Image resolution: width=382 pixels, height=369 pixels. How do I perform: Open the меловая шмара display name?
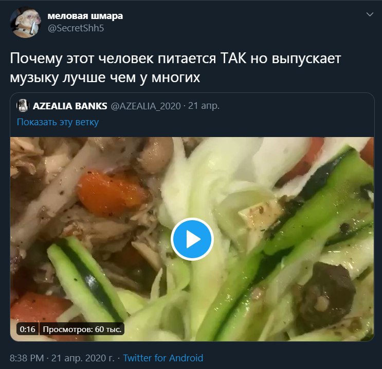pyautogui.click(x=85, y=16)
